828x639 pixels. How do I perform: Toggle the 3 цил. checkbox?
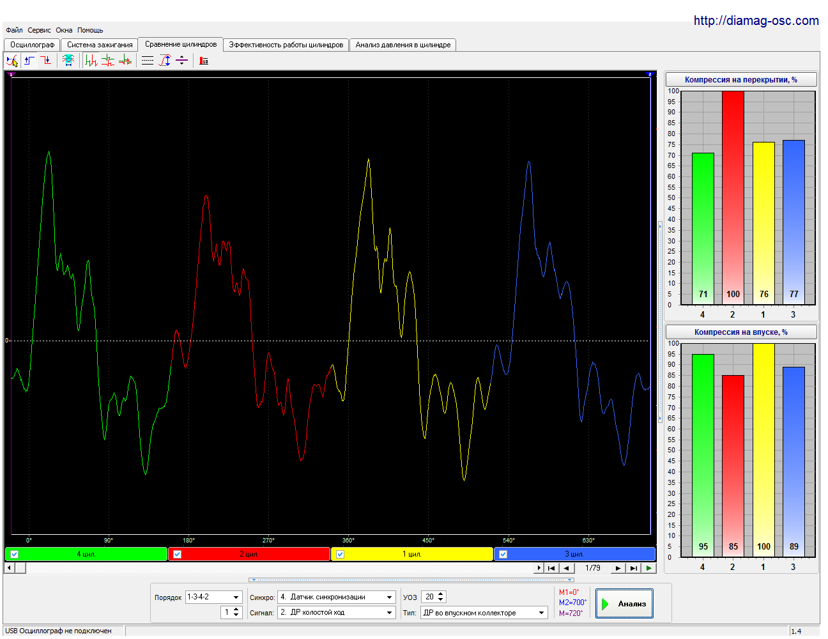pyautogui.click(x=503, y=554)
